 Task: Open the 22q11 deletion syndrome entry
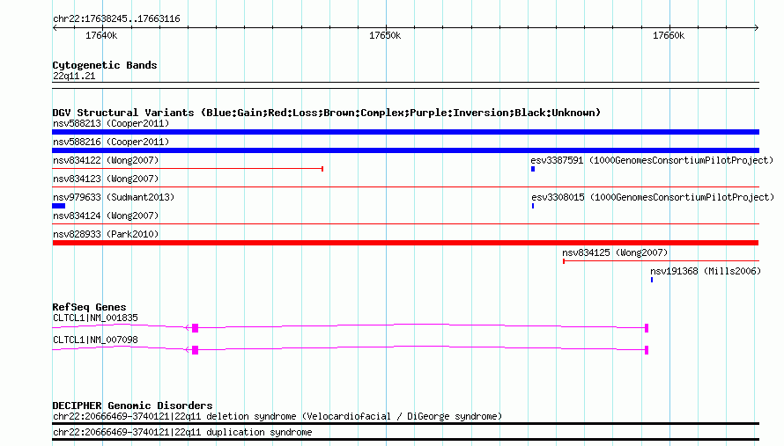pos(277,417)
